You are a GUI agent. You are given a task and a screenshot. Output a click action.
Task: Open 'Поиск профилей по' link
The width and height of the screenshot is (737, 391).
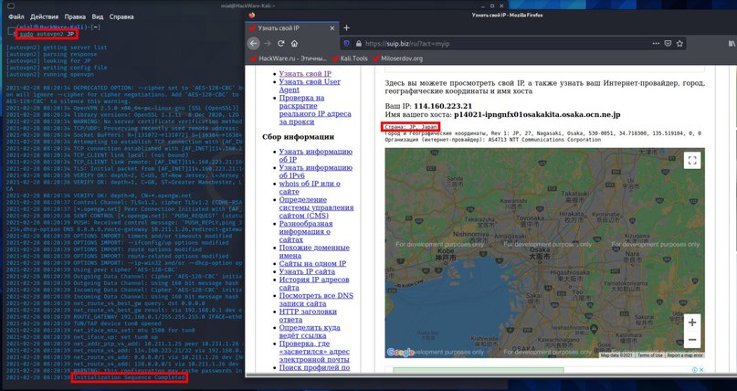coord(314,367)
